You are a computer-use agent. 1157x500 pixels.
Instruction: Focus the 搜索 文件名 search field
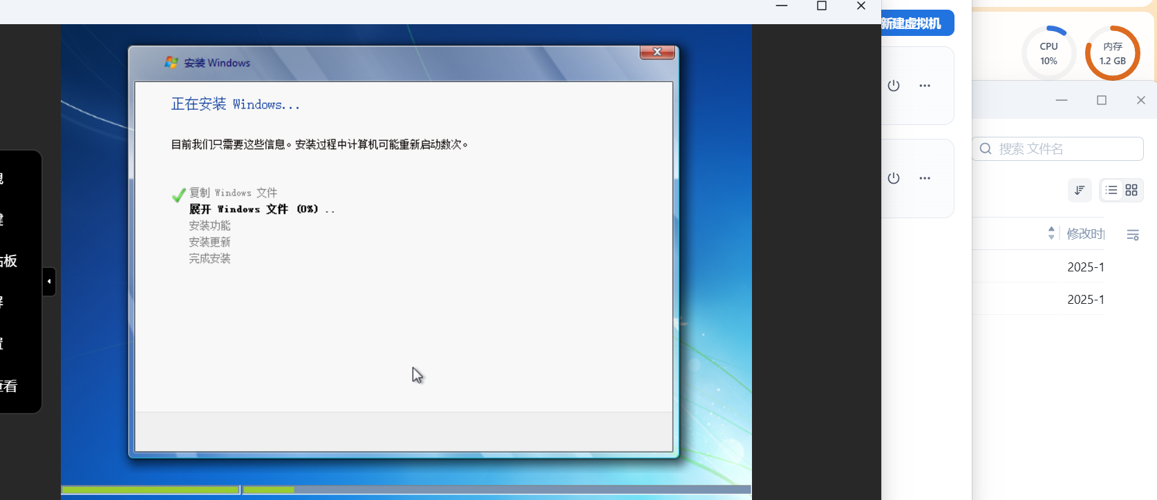pyautogui.click(x=1058, y=148)
